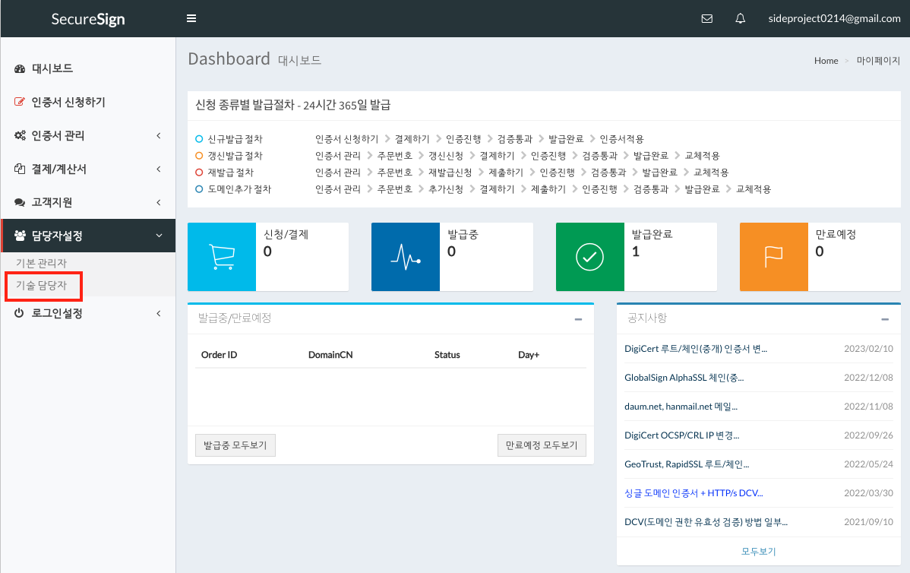
Task: Click the 신규발급 절차 circle marker
Action: 199,139
